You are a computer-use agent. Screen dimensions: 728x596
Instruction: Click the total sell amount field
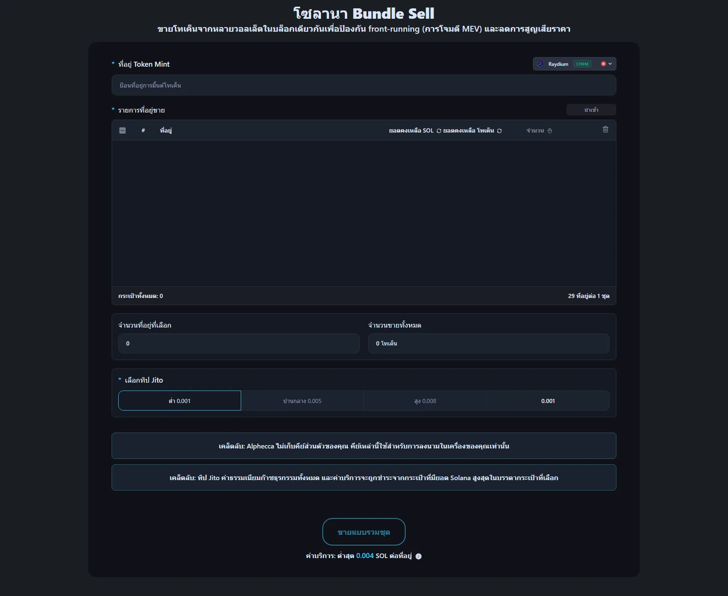(489, 343)
